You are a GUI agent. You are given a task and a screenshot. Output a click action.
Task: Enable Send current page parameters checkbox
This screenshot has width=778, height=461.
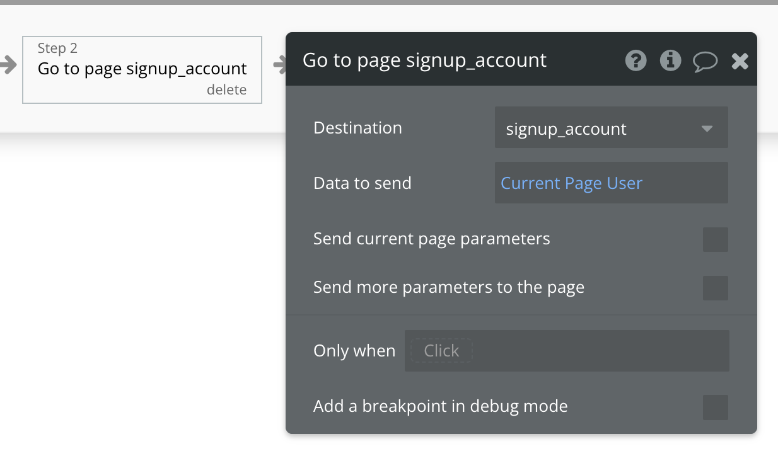(715, 239)
